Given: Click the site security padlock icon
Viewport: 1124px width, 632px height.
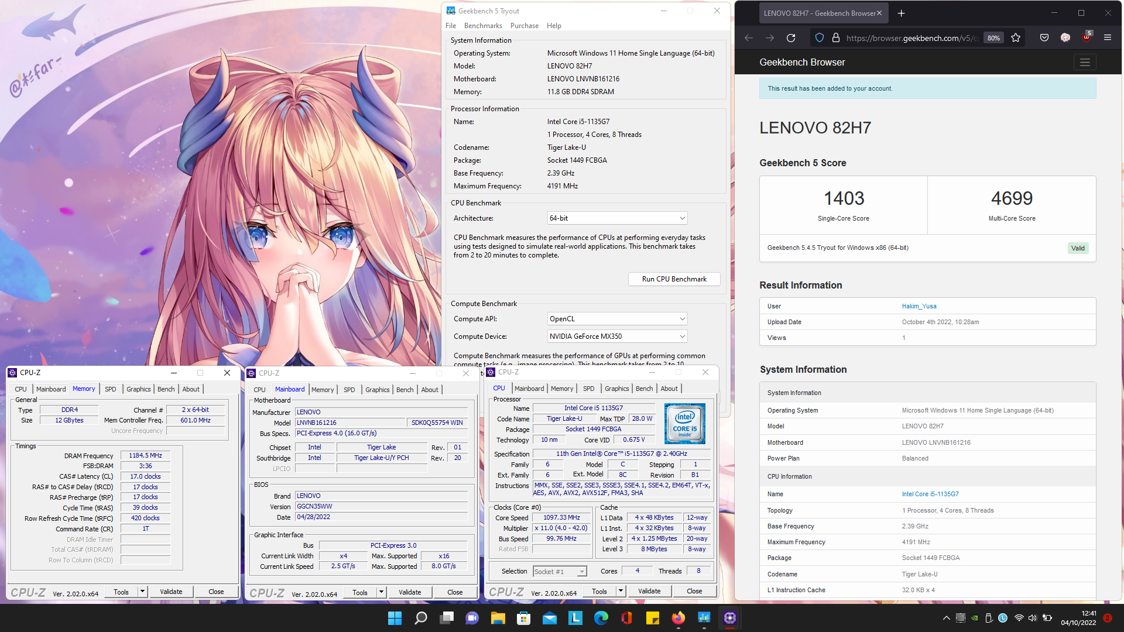Looking at the screenshot, I should 836,38.
